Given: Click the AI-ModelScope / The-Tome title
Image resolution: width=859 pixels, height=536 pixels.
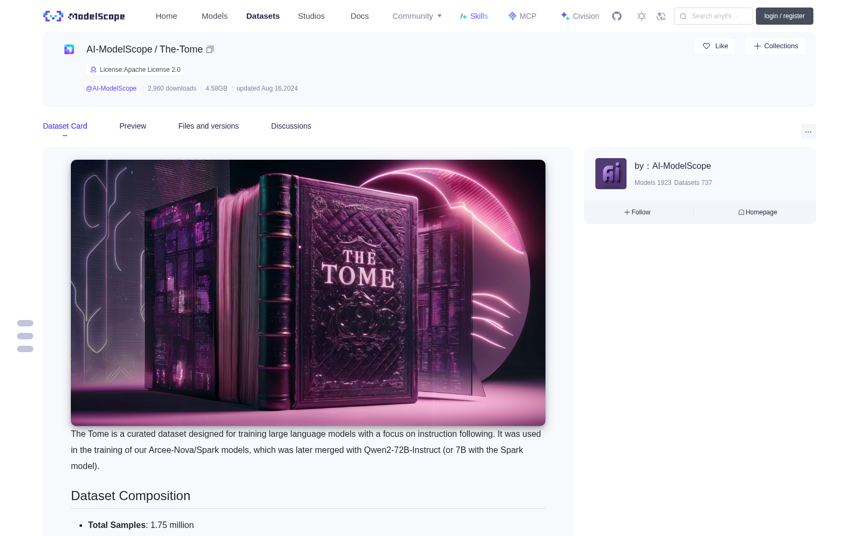Looking at the screenshot, I should [x=144, y=49].
